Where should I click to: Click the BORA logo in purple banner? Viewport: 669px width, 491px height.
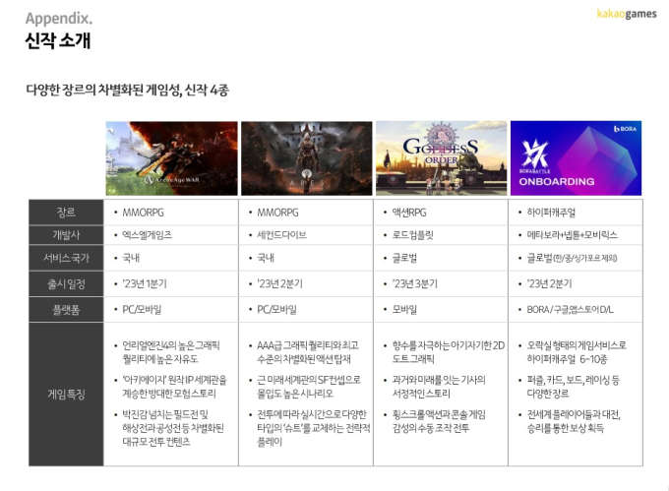point(625,128)
